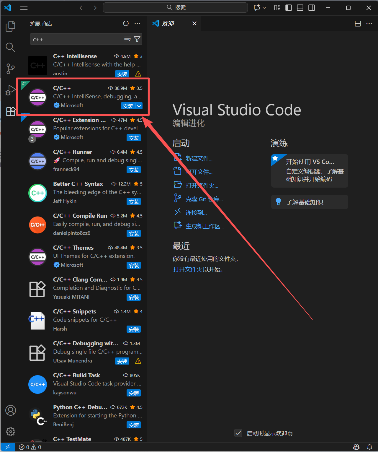Viewport: 378px width, 452px height.
Task: Open the C/C++ Microsoft extension icon
Action: [37, 97]
